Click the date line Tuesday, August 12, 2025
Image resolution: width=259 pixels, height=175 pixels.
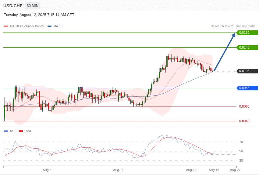[x=39, y=15]
